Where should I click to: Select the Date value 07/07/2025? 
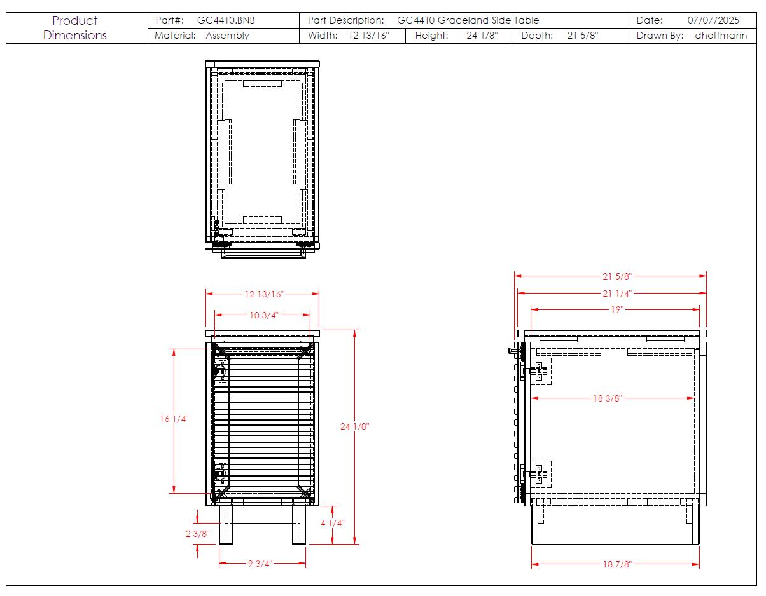pyautogui.click(x=713, y=20)
